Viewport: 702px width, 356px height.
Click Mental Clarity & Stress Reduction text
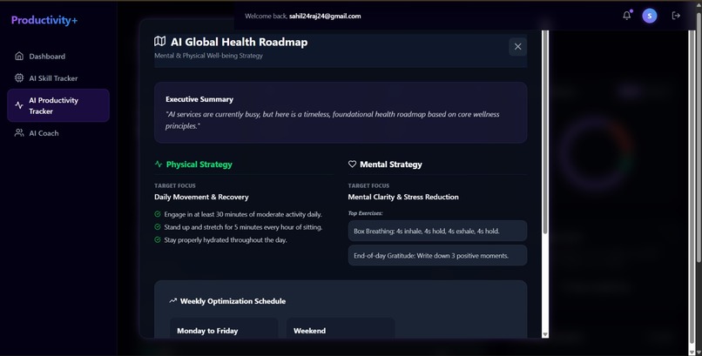point(403,197)
